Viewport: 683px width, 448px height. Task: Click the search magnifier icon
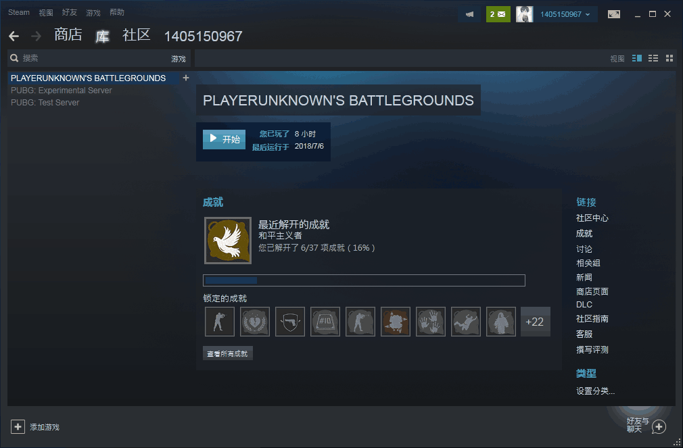point(14,58)
